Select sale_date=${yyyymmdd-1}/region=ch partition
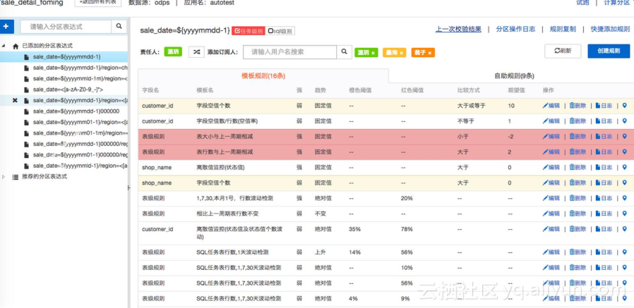The width and height of the screenshot is (634, 308). (80, 68)
